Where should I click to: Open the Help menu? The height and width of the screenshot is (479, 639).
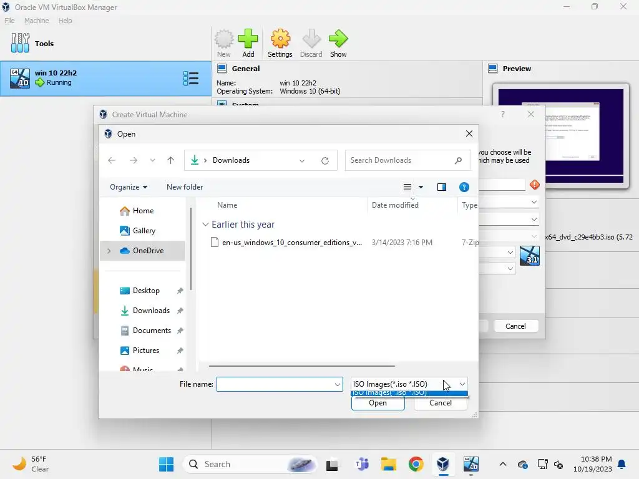coord(65,21)
